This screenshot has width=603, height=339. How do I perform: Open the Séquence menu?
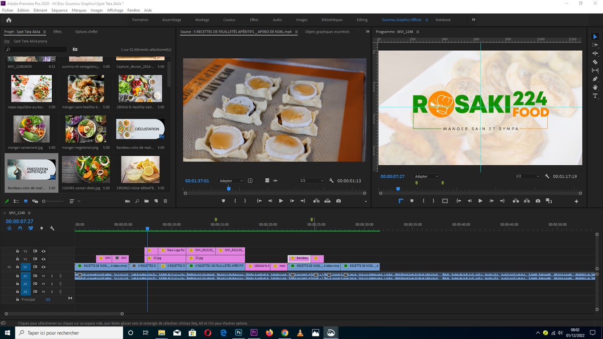pos(59,10)
